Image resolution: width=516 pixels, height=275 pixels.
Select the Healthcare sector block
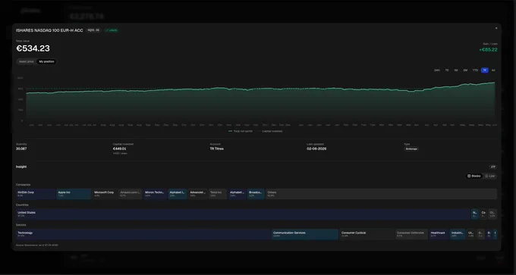point(439,234)
